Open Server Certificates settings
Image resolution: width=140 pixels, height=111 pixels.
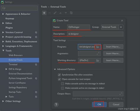tap(17, 83)
